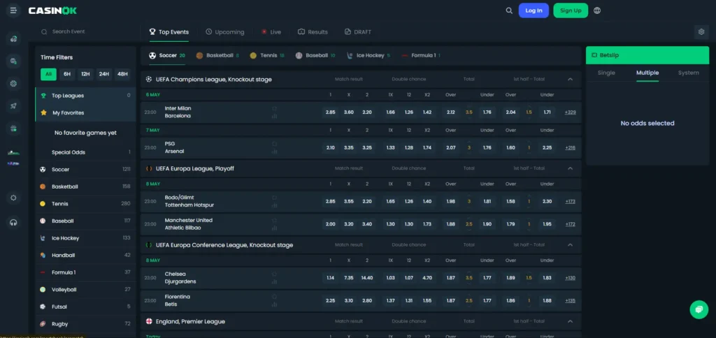Click the soccer ball icon in the left rail
This screenshot has width=716, height=338.
point(13,84)
